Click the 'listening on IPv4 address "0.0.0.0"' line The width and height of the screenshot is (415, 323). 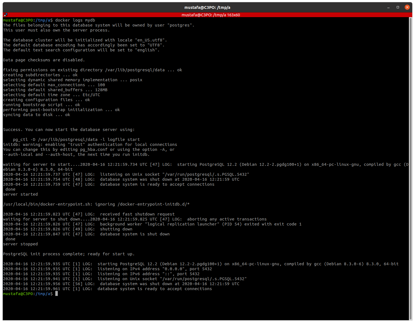pyautogui.click(x=108, y=269)
